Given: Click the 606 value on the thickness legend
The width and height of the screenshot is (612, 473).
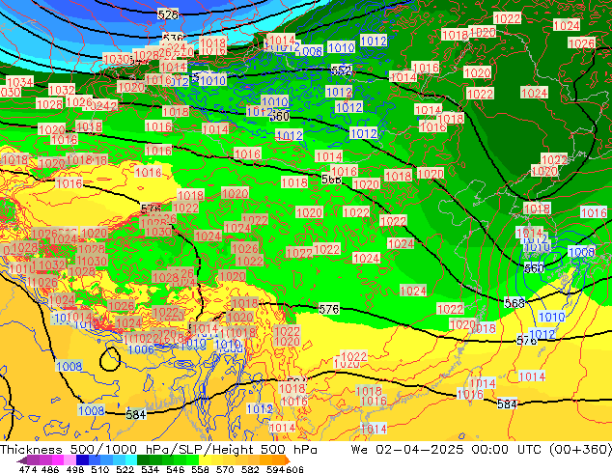Looking at the screenshot, I should click(294, 469).
